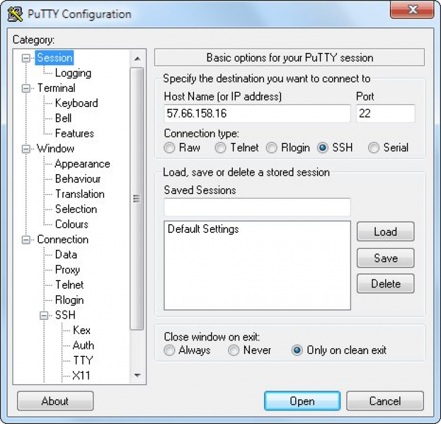The height and width of the screenshot is (424, 441).
Task: Save the current session settings
Action: (386, 258)
